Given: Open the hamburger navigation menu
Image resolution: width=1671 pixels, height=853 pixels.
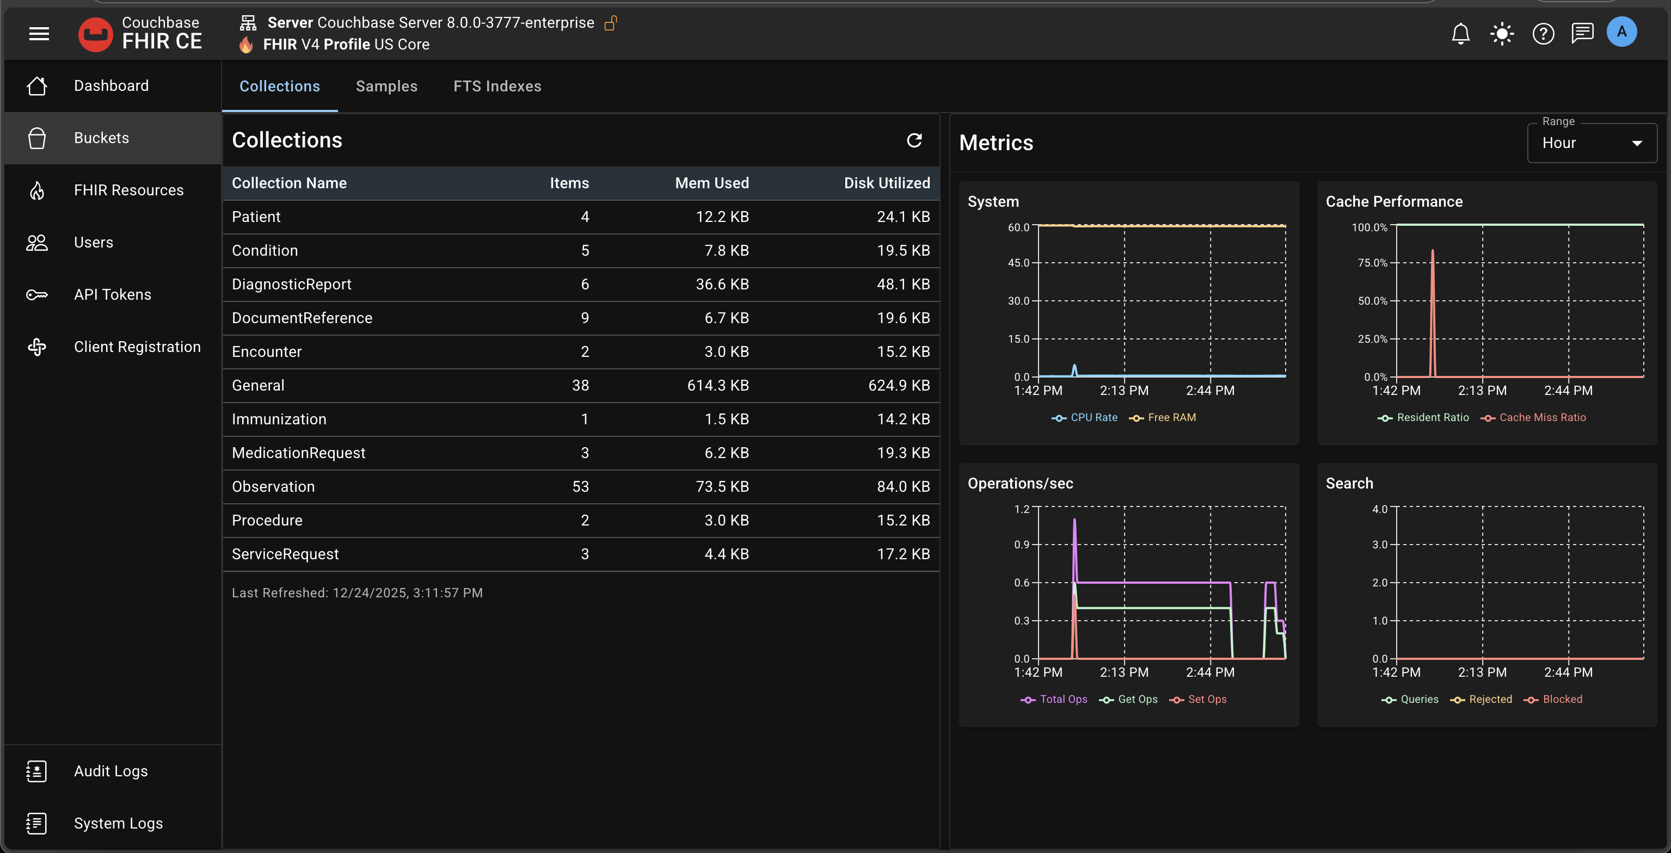Looking at the screenshot, I should click(x=39, y=33).
